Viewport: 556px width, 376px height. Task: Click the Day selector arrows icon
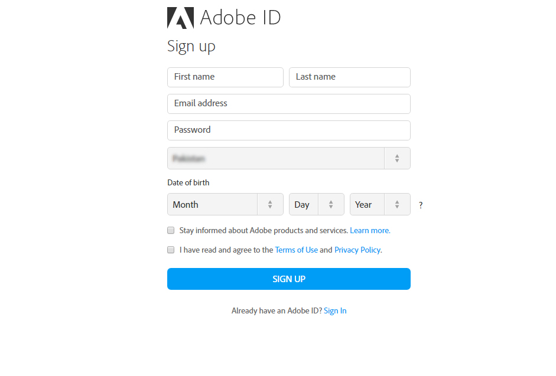(331, 204)
